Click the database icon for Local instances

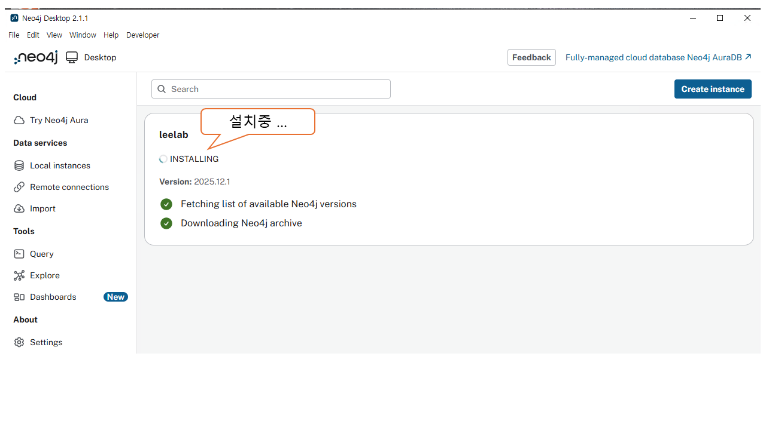pos(19,165)
